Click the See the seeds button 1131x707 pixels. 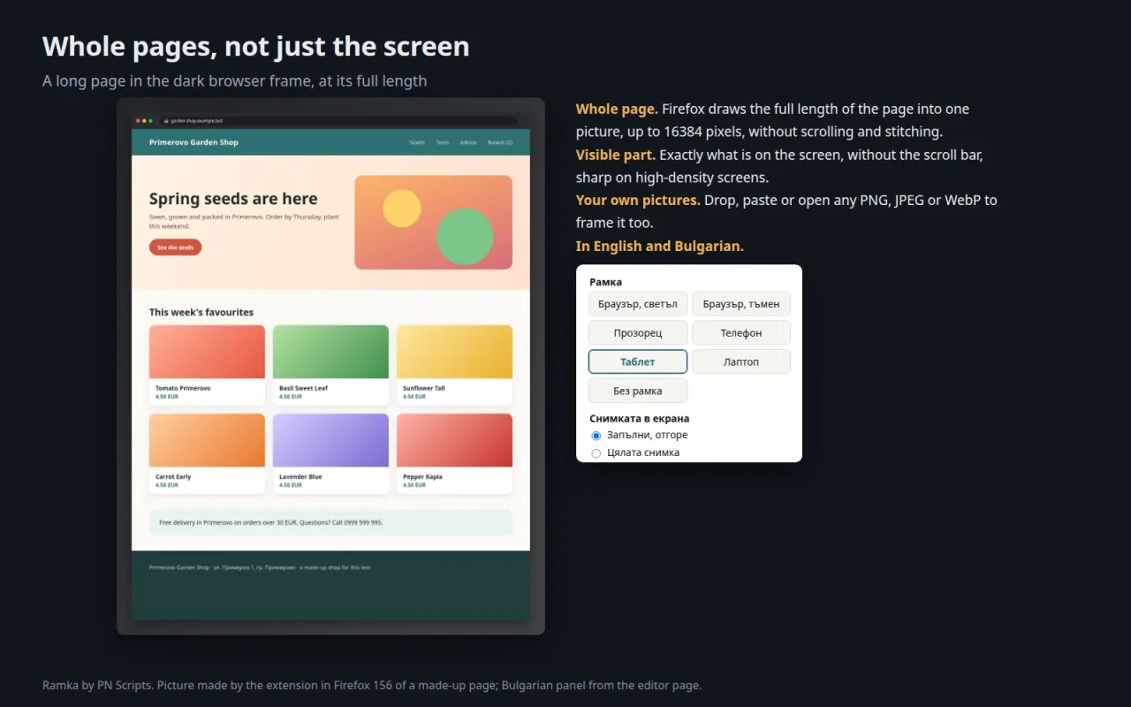pos(175,247)
